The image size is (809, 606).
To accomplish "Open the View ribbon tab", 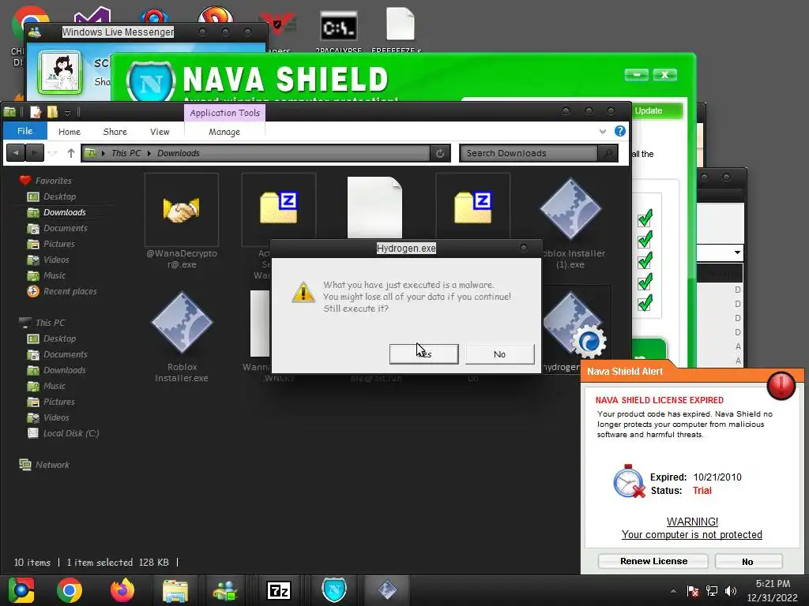I will (x=160, y=132).
